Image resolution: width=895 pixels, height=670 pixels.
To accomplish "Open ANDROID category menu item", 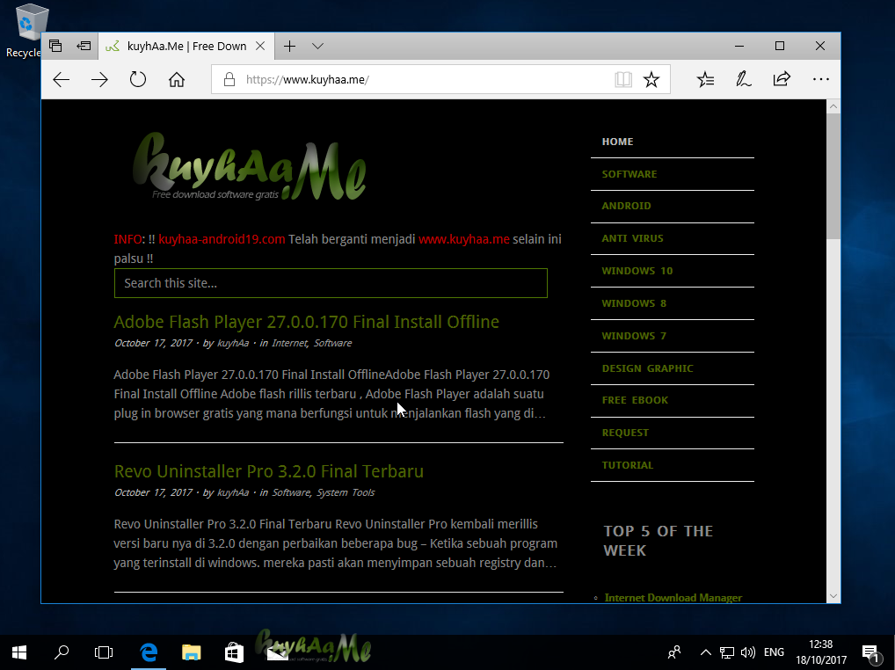I will (626, 206).
